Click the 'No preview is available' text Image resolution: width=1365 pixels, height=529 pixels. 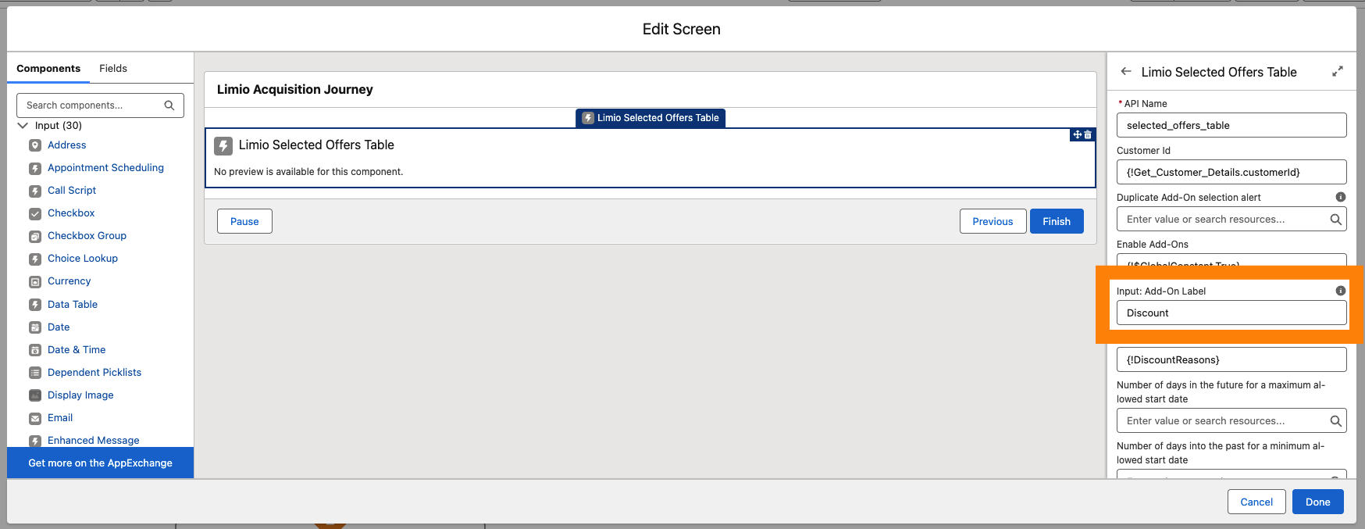coord(308,172)
